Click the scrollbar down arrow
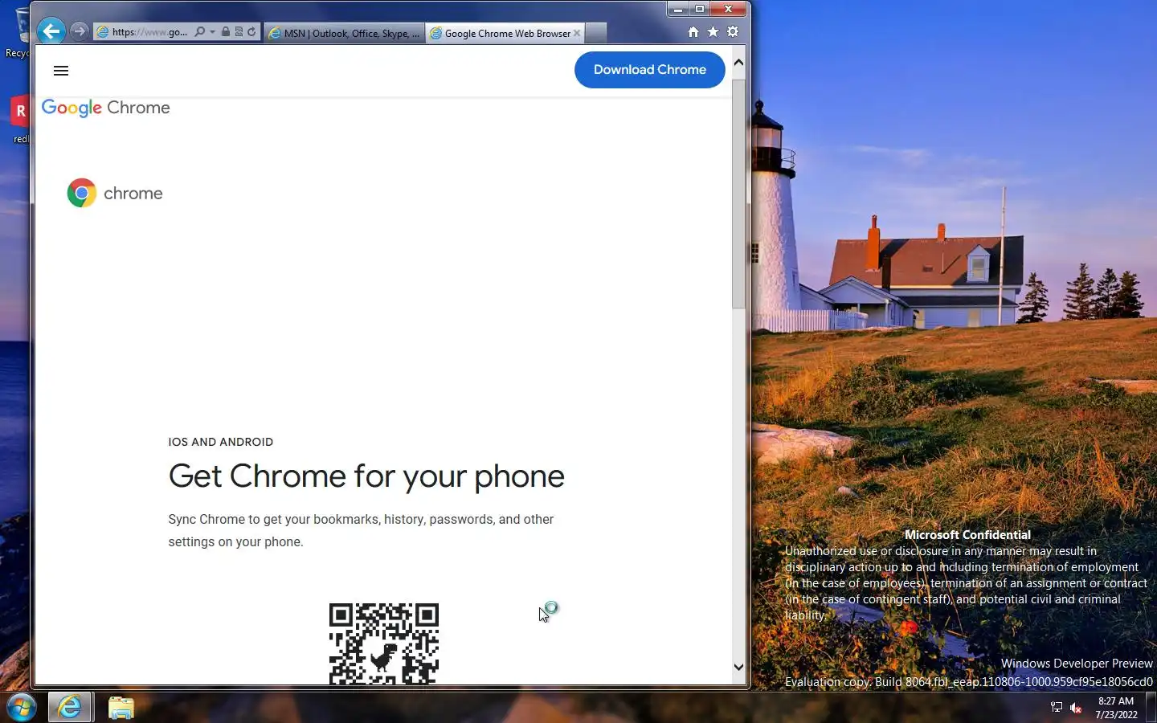The height and width of the screenshot is (723, 1157). coord(738,667)
